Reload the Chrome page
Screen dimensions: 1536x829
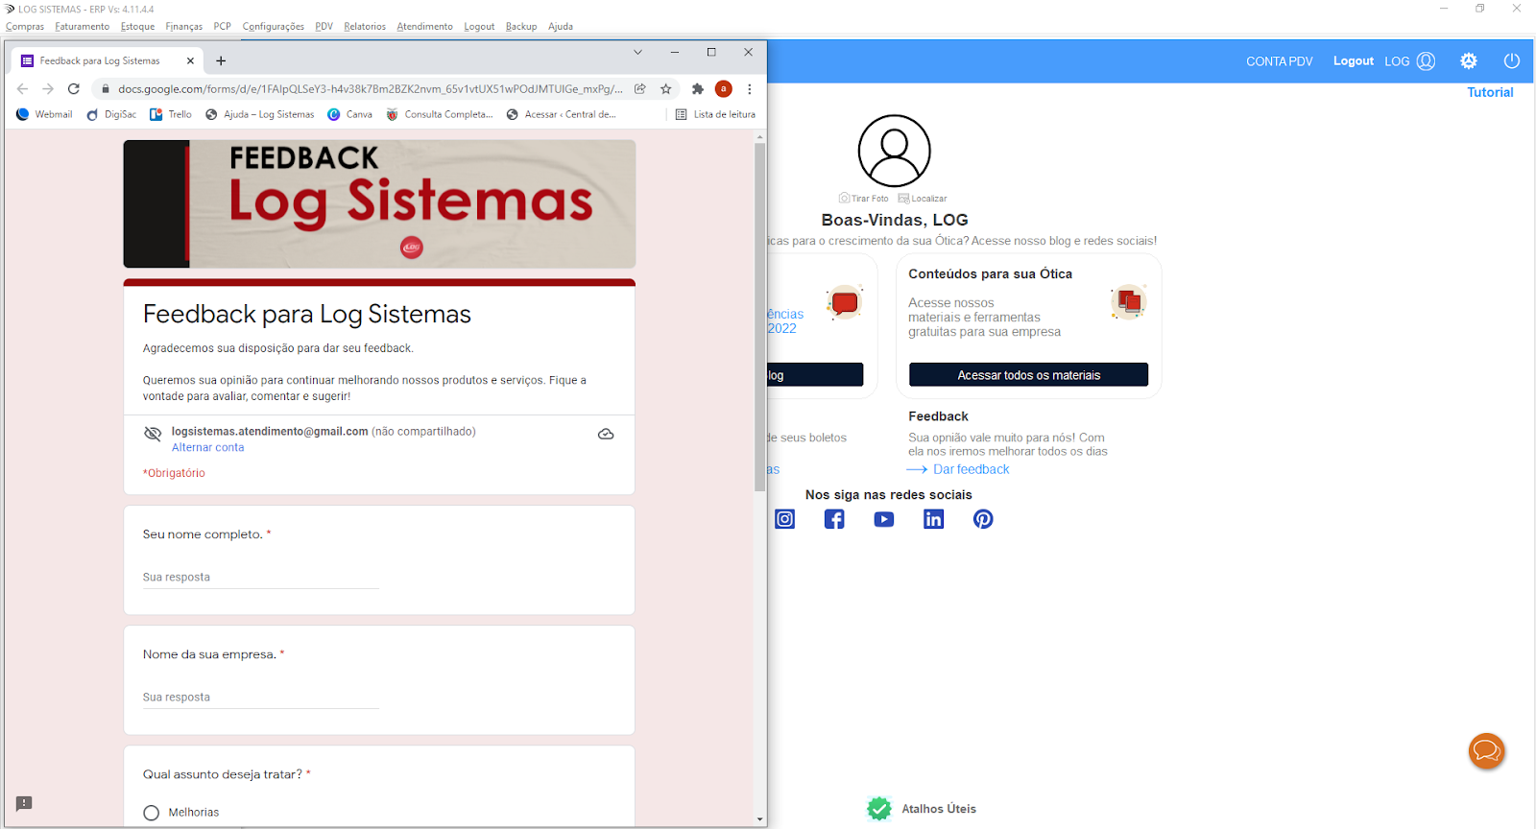(74, 88)
